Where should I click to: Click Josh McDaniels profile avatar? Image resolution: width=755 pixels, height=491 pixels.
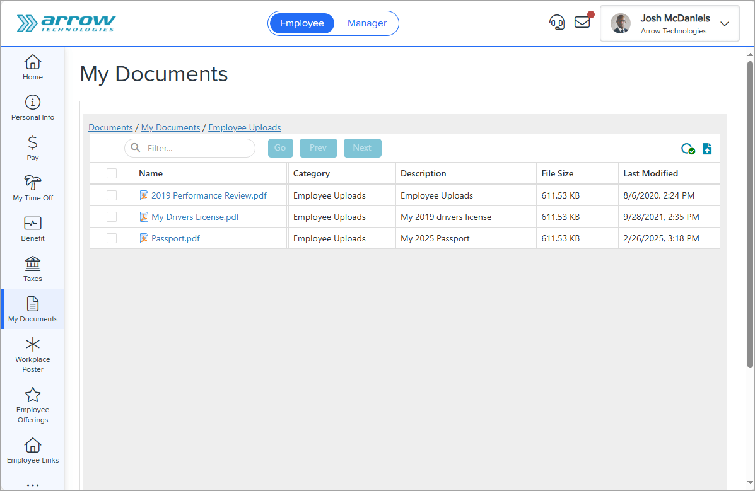621,23
